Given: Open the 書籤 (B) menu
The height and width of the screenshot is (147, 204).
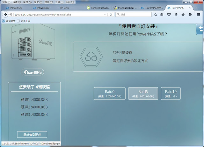Looking at the screenshot, I should point(49,2).
